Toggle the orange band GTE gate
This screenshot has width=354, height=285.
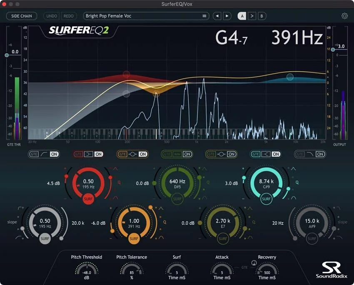click(x=122, y=154)
